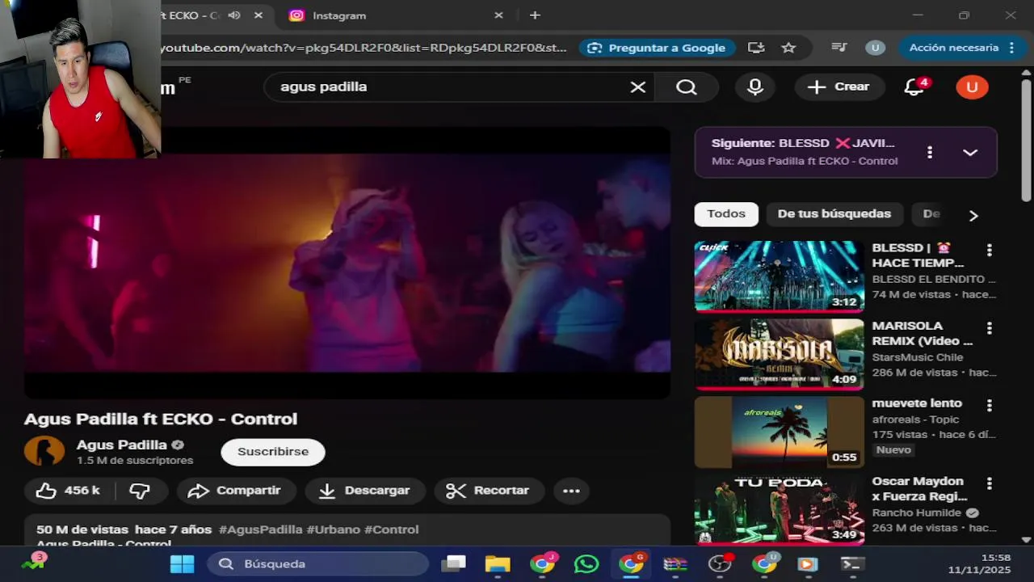This screenshot has height=582, width=1034.
Task: Open muevete lento video thumbnail
Action: click(x=780, y=432)
